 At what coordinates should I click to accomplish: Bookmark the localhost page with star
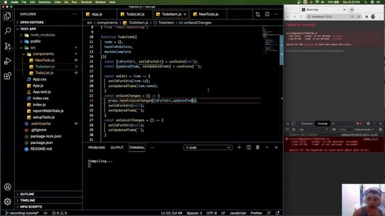(359, 17)
